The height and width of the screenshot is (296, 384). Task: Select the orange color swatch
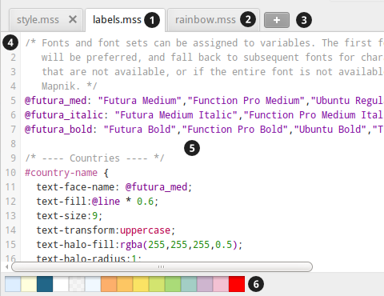coord(109,284)
